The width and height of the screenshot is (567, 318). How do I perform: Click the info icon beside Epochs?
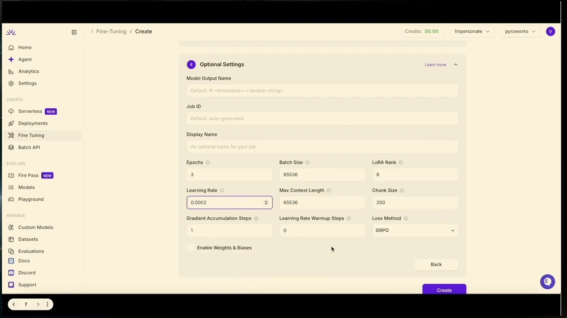pos(208,162)
